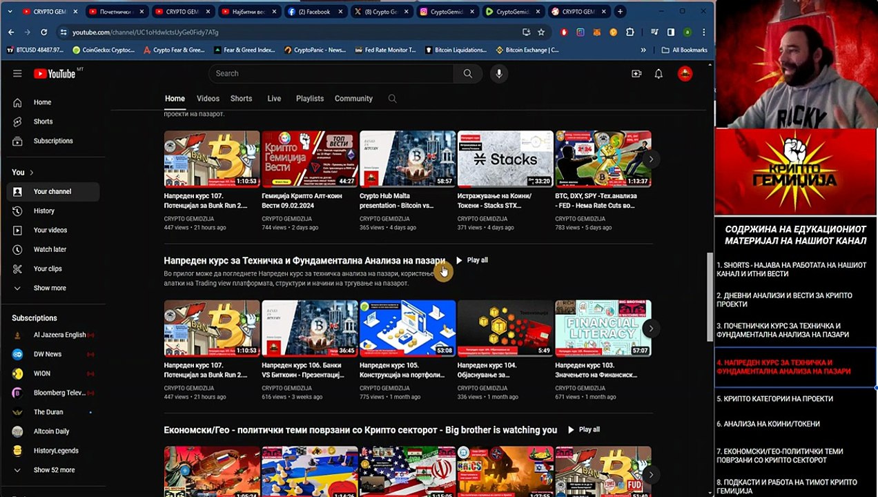
Task: Advance the Напреден курс row right arrow
Action: pos(651,328)
